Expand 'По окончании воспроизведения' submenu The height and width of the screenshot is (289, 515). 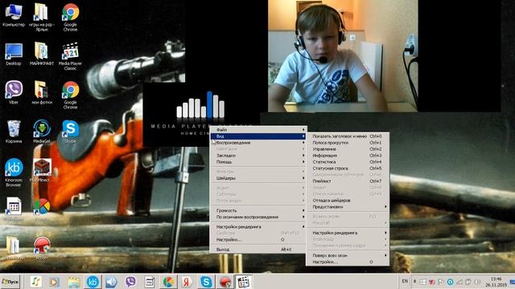point(258,217)
